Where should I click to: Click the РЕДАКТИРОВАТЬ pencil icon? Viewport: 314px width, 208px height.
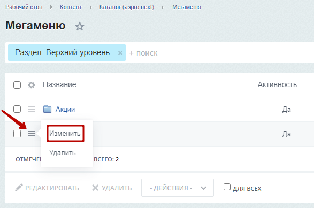pos(19,188)
